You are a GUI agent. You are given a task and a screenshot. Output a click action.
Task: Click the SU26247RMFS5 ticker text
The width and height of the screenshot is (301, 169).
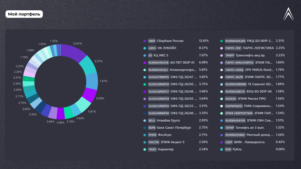[x=159, y=77]
